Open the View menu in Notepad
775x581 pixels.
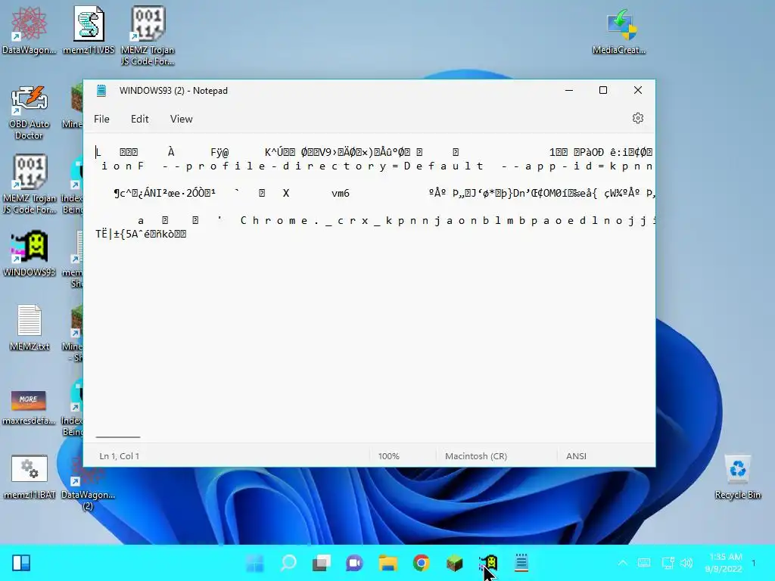coord(182,119)
